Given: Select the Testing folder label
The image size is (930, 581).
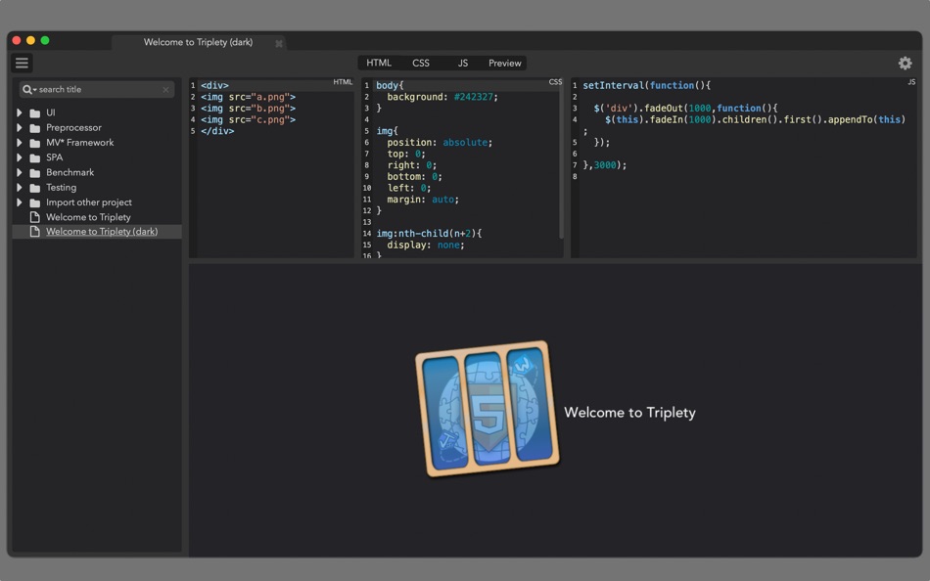Looking at the screenshot, I should 61,188.
